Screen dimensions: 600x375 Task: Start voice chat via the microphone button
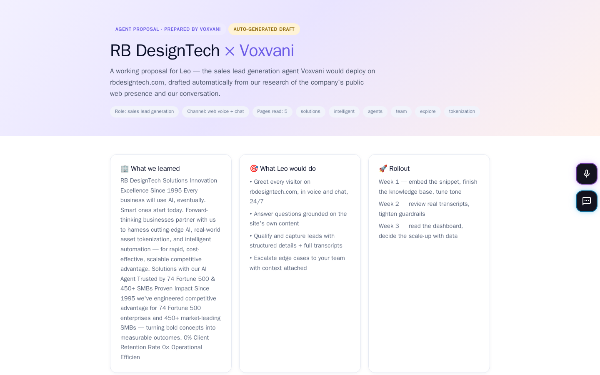tap(587, 174)
